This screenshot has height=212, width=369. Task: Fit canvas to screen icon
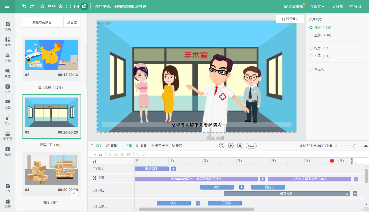(x=69, y=6)
